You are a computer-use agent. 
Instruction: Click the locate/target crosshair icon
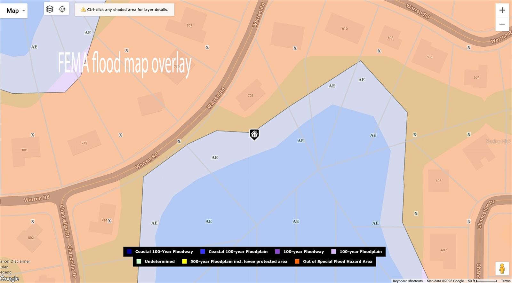(x=62, y=9)
